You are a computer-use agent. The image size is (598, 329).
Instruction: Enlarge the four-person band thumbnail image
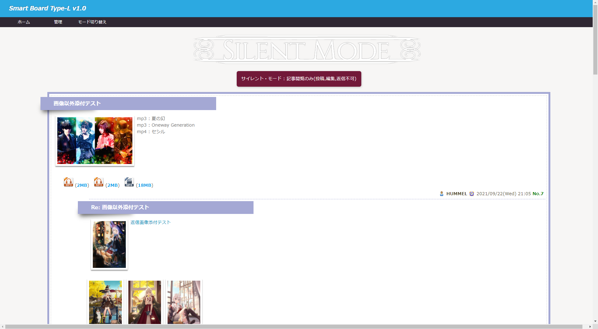[95, 141]
